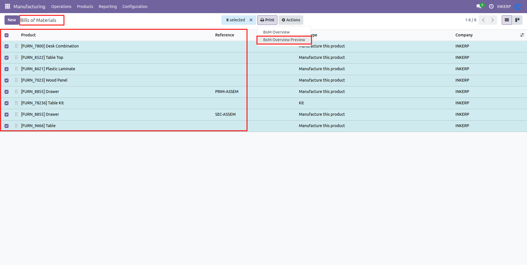Viewport: 527px width, 265px height.
Task: Go to next page arrow
Action: [x=493, y=20]
